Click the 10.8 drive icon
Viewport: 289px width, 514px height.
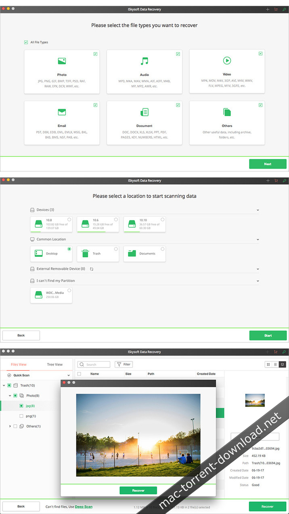point(39,224)
